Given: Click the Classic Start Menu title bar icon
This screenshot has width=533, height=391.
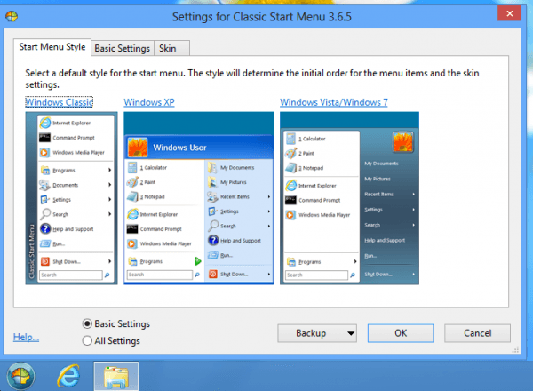Looking at the screenshot, I should click(x=12, y=16).
